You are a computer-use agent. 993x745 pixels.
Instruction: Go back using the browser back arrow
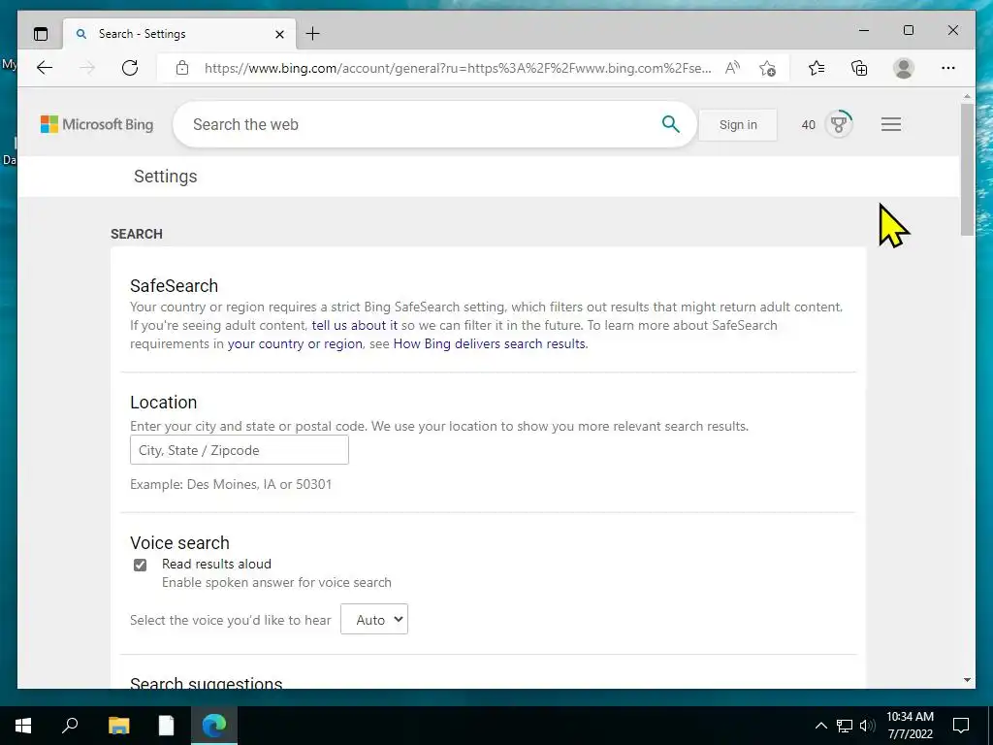(x=45, y=68)
